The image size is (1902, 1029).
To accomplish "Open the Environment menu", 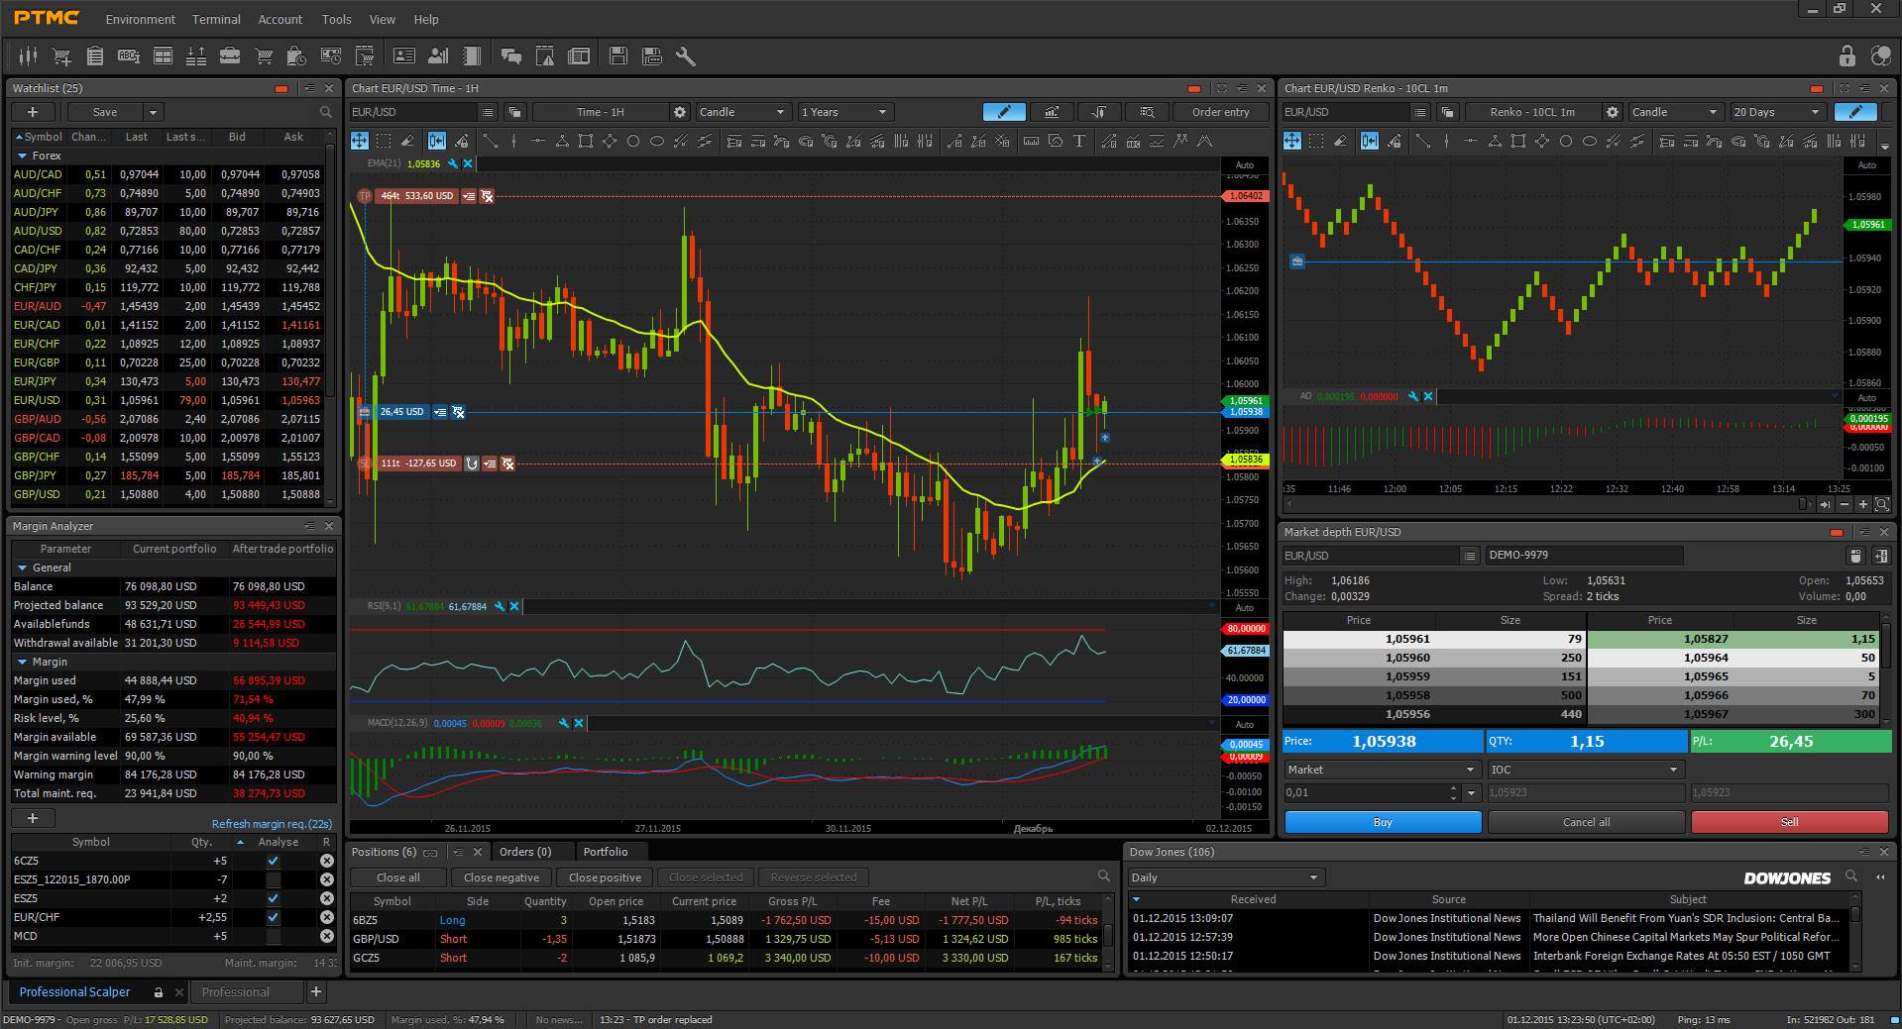I will tap(141, 19).
